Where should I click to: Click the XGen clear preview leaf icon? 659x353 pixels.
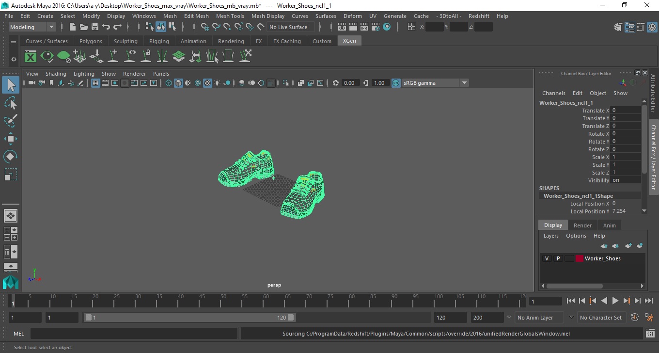click(x=63, y=56)
